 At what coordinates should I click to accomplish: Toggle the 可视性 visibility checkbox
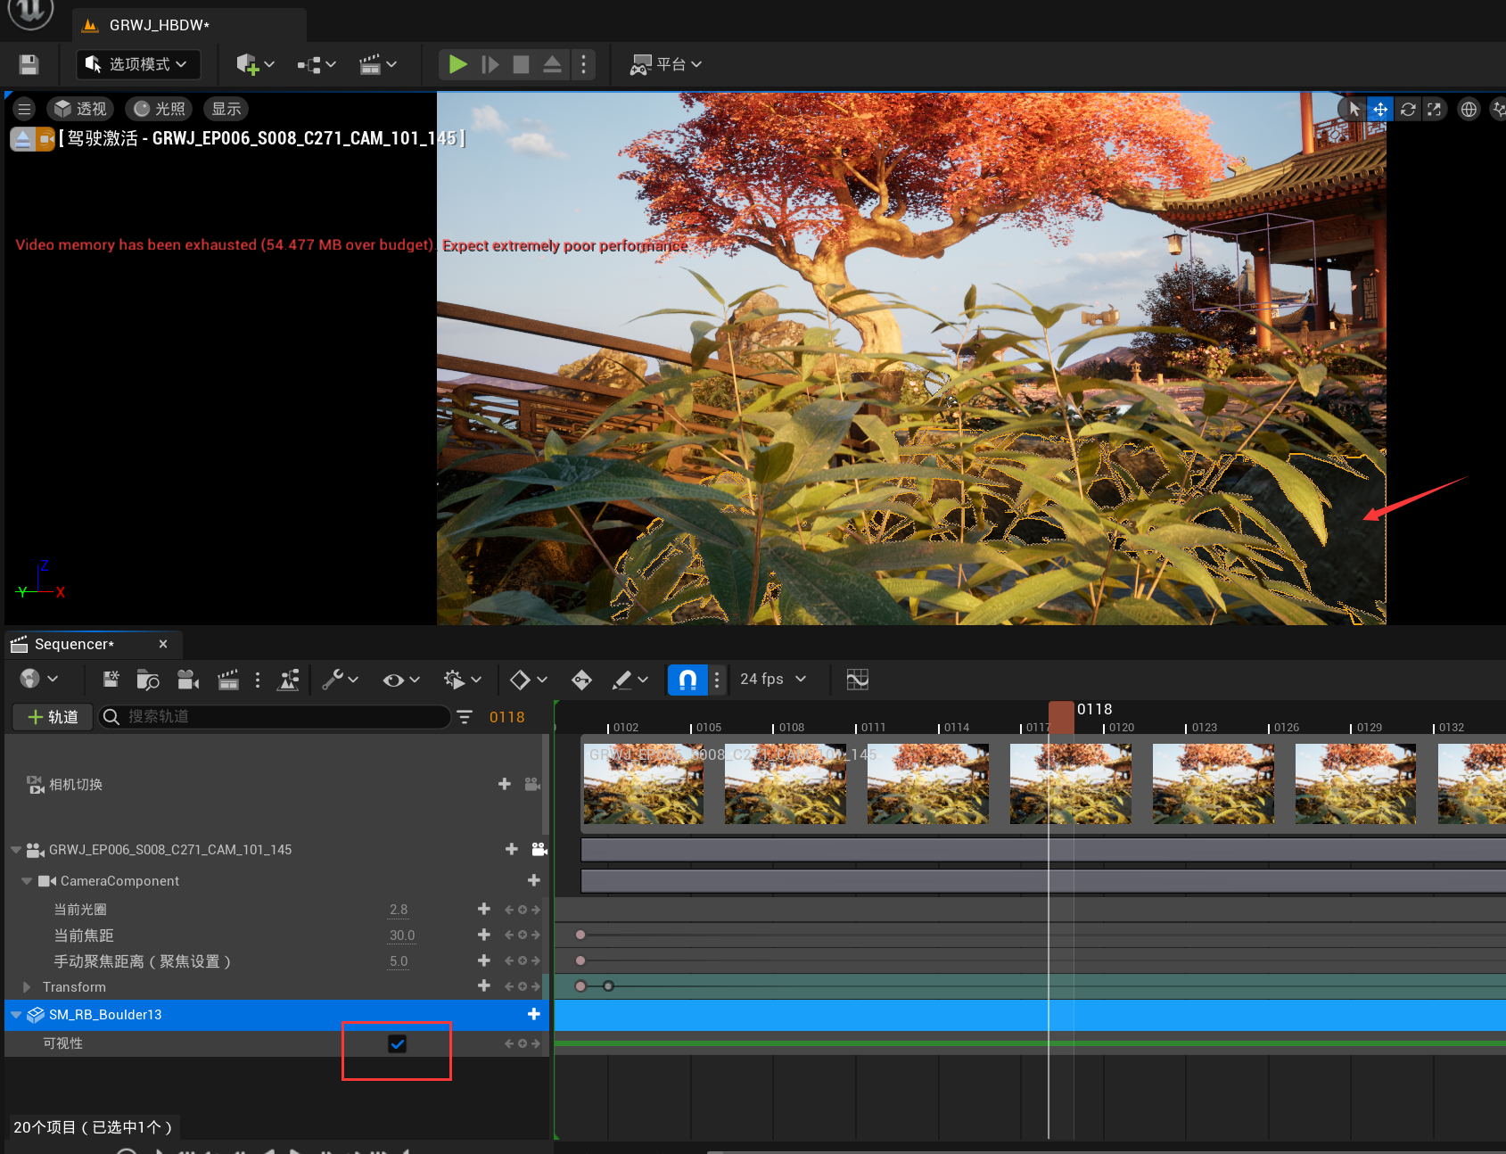[397, 1043]
